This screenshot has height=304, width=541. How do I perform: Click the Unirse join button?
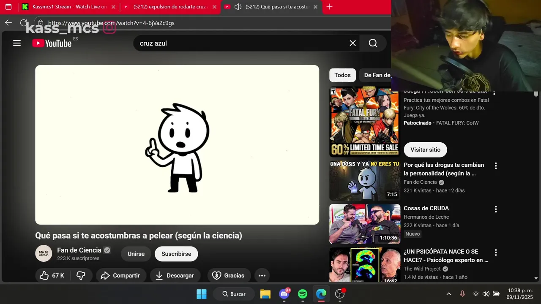(x=136, y=254)
